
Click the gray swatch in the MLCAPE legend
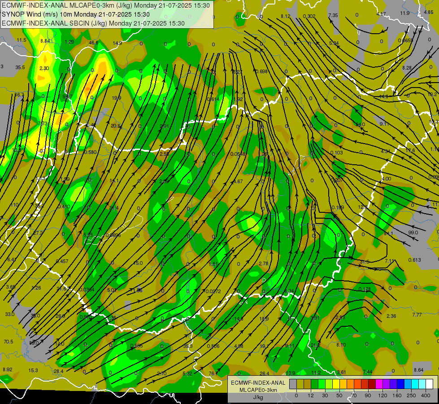pyautogui.click(x=293, y=384)
